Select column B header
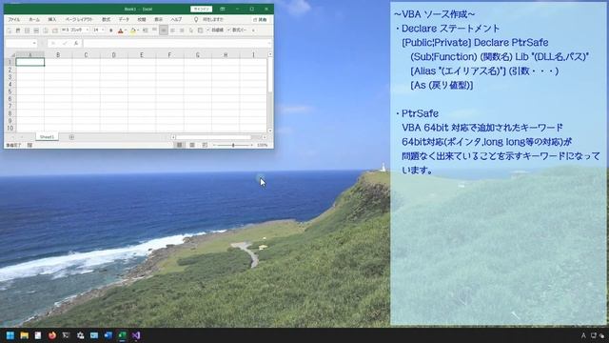Viewport: 609px width, 343px height. pos(58,55)
